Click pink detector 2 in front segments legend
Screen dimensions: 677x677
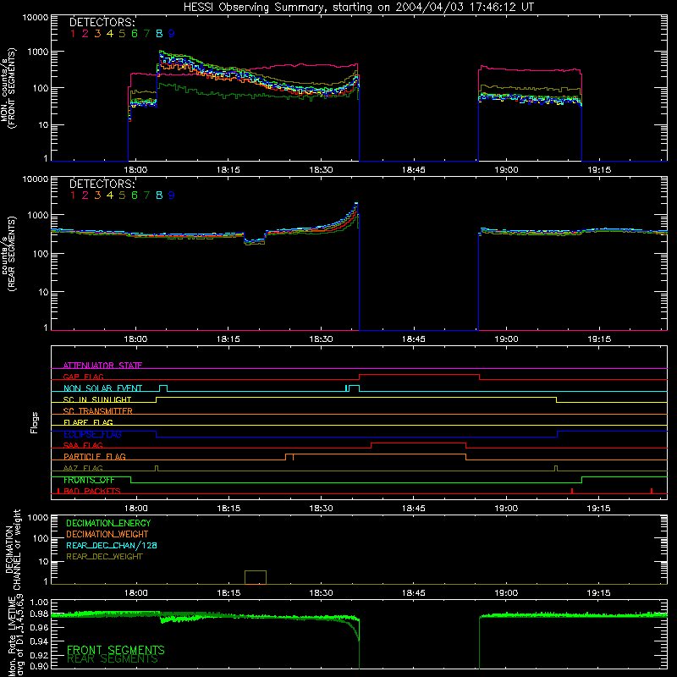click(x=85, y=34)
